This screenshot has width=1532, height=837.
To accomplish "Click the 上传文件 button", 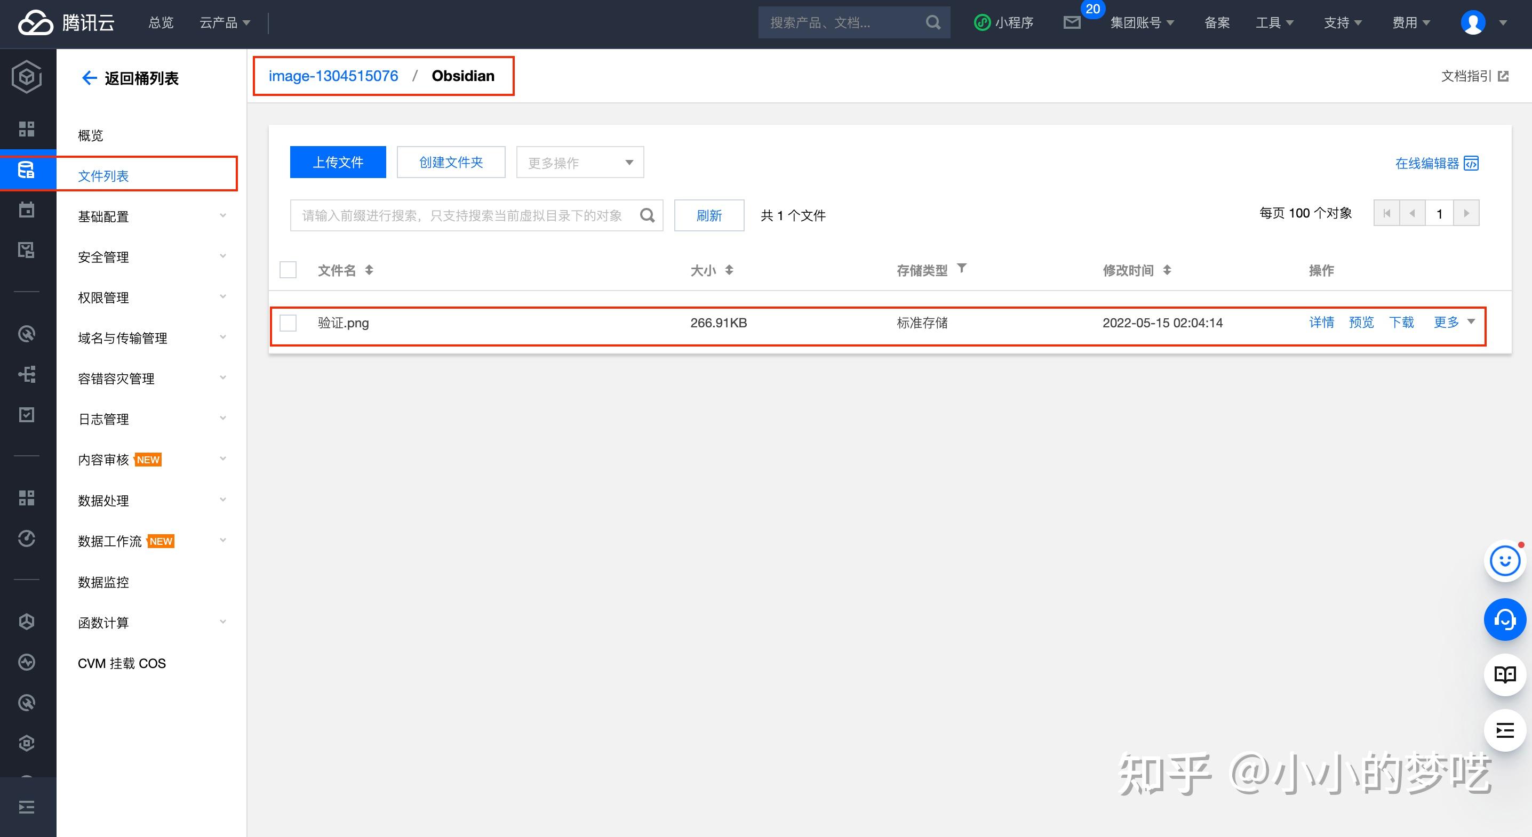I will (x=338, y=162).
